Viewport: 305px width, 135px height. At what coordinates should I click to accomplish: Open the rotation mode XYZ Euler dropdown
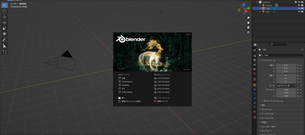coord(286,86)
